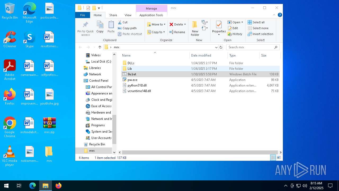The height and width of the screenshot is (191, 339).
Task: Open CCleaner desktop shortcut
Action: (10, 40)
